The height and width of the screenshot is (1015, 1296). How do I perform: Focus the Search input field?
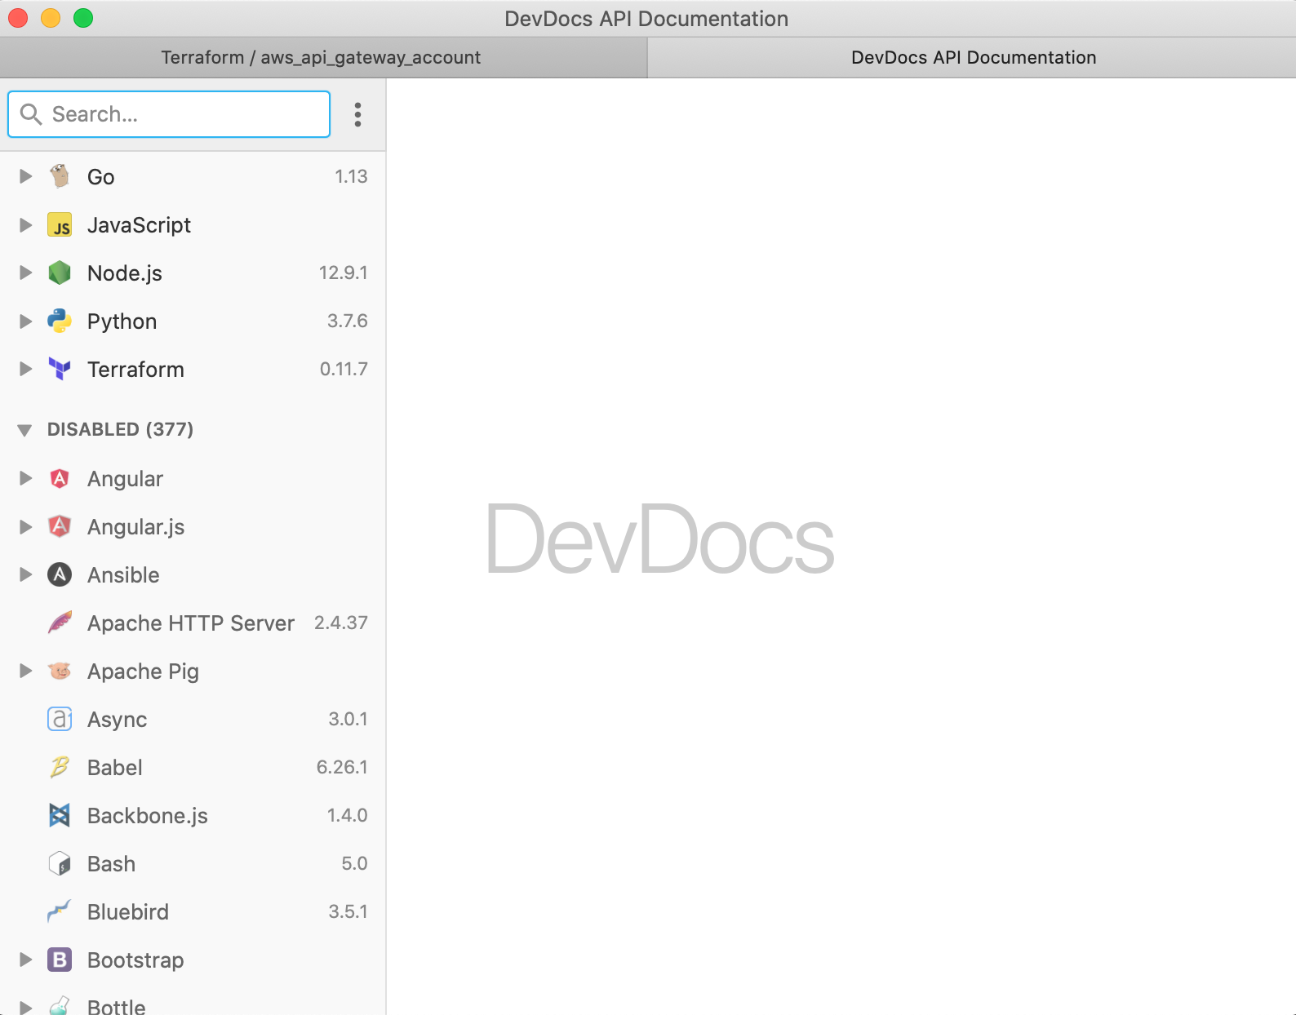pyautogui.click(x=169, y=114)
